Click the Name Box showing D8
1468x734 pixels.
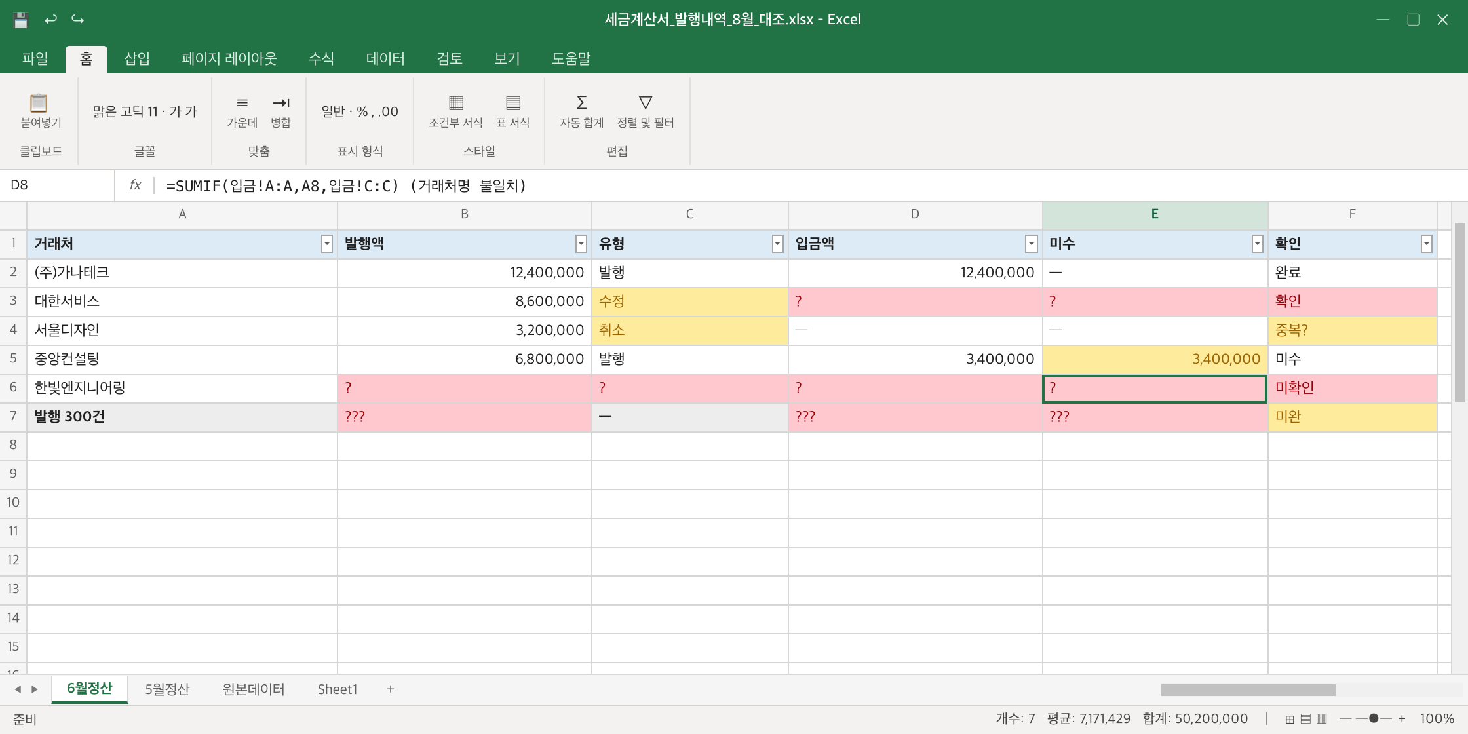[58, 185]
